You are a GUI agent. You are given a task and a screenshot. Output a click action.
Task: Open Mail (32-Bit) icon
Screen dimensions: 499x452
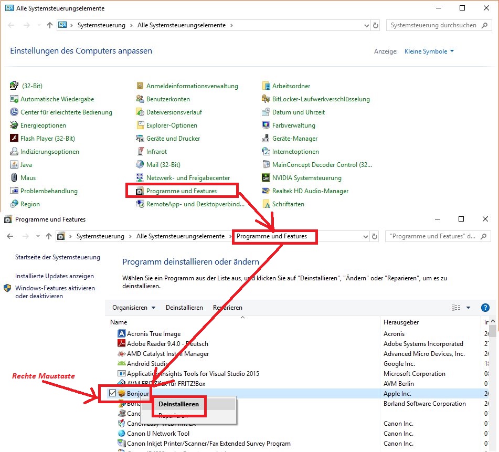click(140, 164)
